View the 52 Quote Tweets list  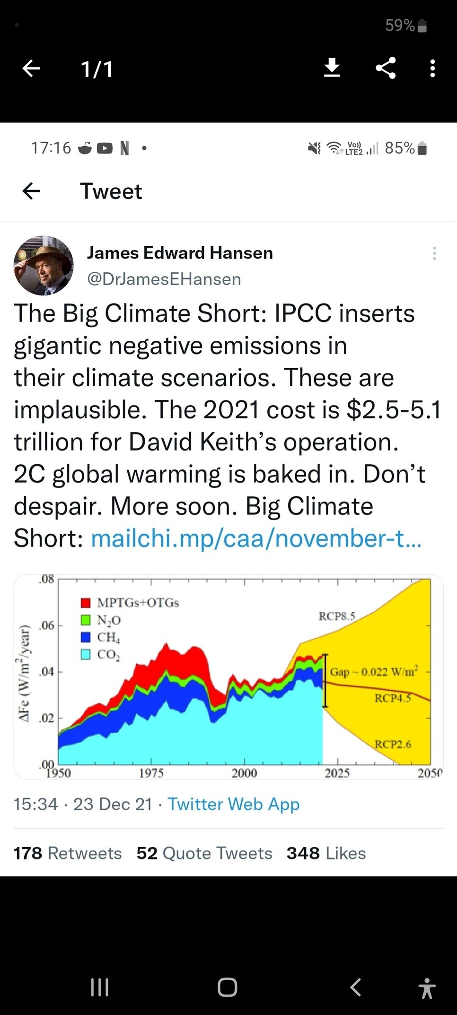click(204, 853)
